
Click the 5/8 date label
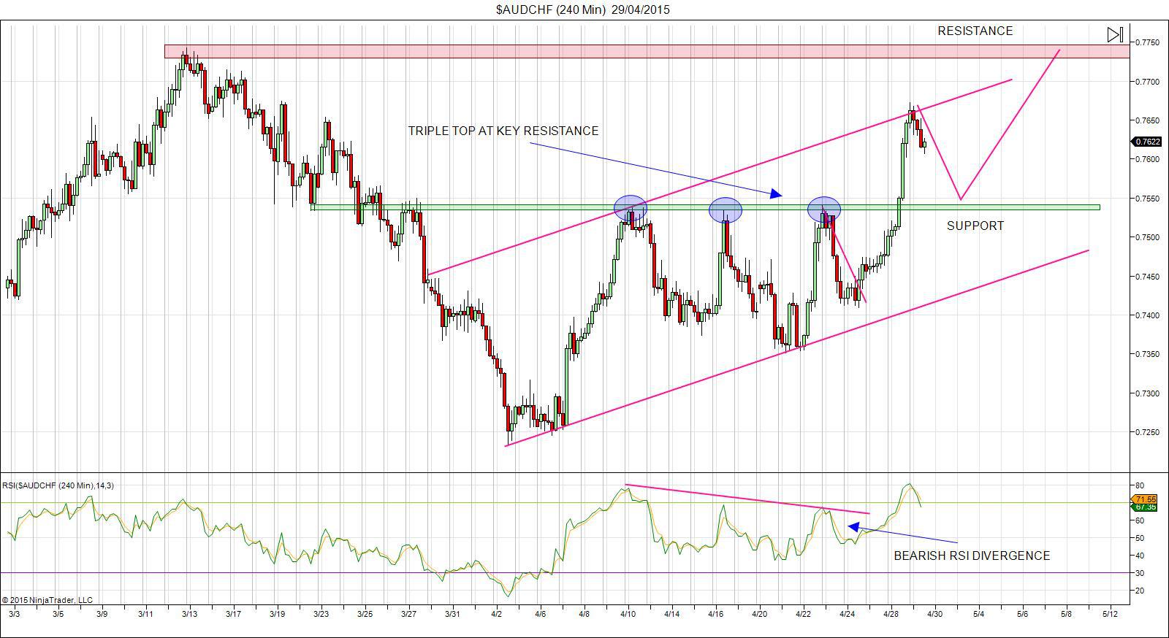(x=1066, y=614)
